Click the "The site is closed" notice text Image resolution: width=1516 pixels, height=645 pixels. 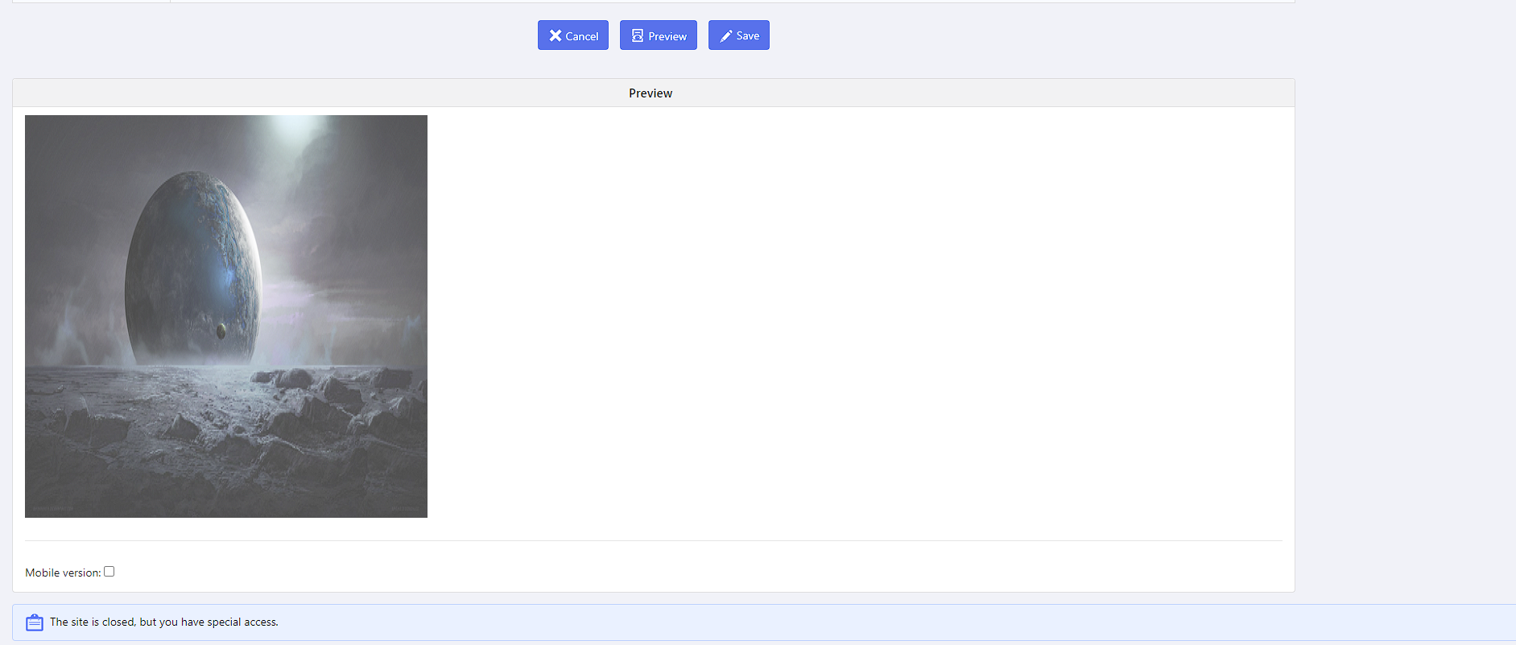click(x=164, y=622)
